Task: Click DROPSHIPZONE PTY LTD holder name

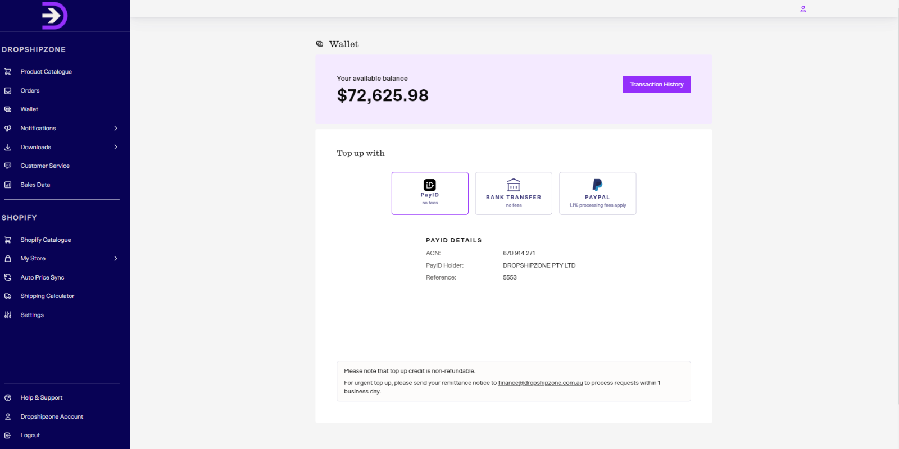Action: 539,265
